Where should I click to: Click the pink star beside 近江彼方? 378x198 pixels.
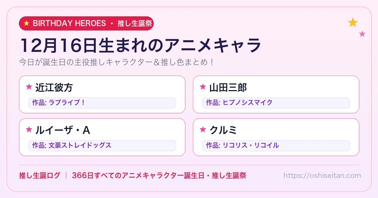(x=29, y=87)
